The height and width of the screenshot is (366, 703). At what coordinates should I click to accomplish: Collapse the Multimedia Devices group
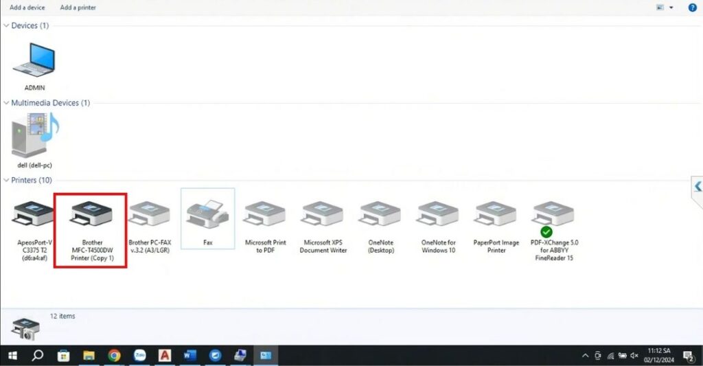(6, 103)
